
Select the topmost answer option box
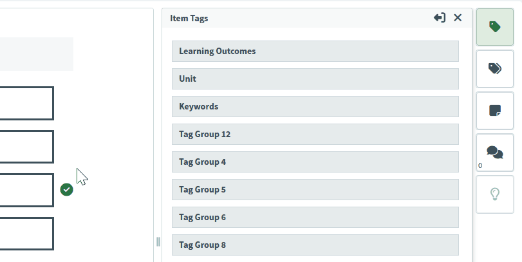[26, 103]
